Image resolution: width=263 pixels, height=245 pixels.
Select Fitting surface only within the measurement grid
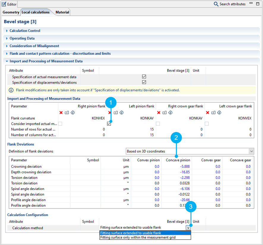pos(138,237)
